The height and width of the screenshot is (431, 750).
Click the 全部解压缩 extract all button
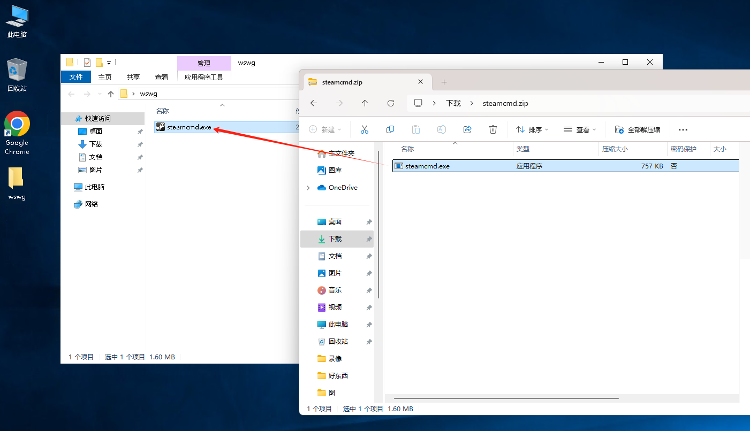pyautogui.click(x=638, y=129)
